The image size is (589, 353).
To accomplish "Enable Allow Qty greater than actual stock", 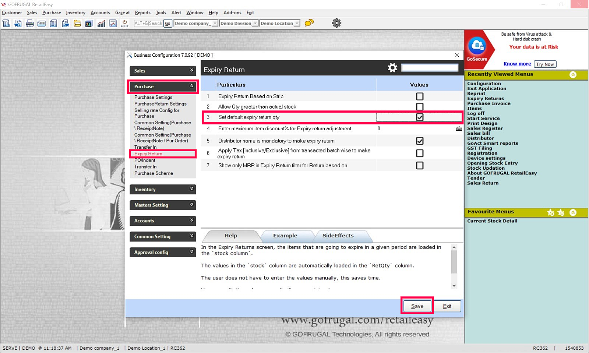I will 420,107.
